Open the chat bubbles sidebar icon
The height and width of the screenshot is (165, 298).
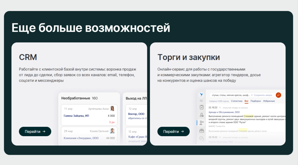[201, 139]
